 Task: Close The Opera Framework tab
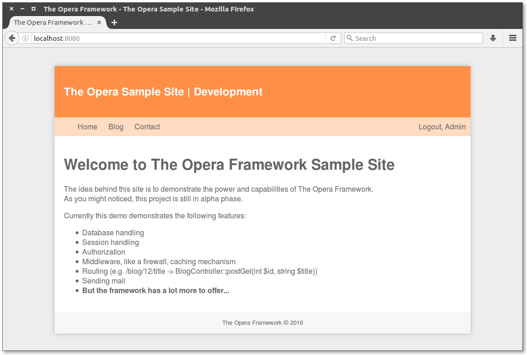[x=99, y=22]
